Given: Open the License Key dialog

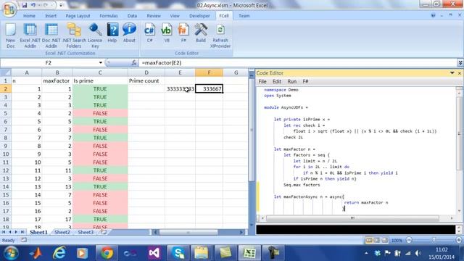Looking at the screenshot, I should click(95, 36).
